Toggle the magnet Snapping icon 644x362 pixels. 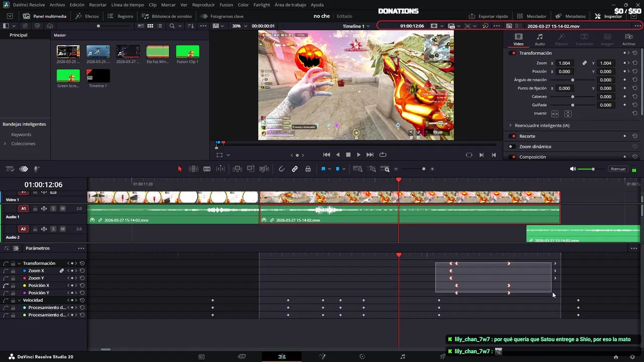pos(282,169)
